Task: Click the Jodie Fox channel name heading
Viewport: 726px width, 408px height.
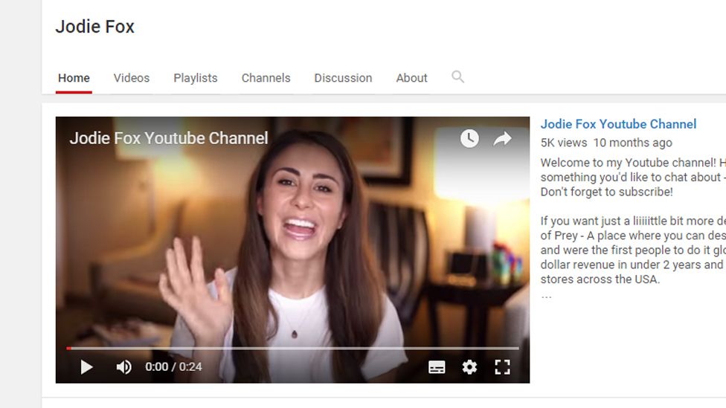Action: [94, 27]
